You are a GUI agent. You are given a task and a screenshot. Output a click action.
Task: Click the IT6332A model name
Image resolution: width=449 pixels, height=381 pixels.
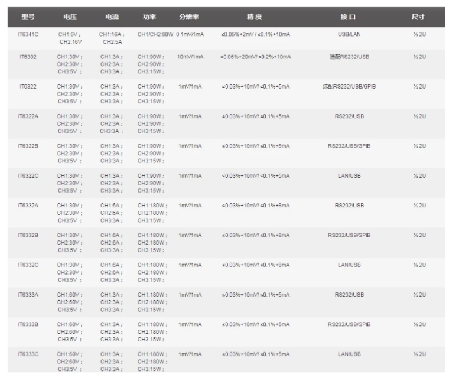[28, 206]
